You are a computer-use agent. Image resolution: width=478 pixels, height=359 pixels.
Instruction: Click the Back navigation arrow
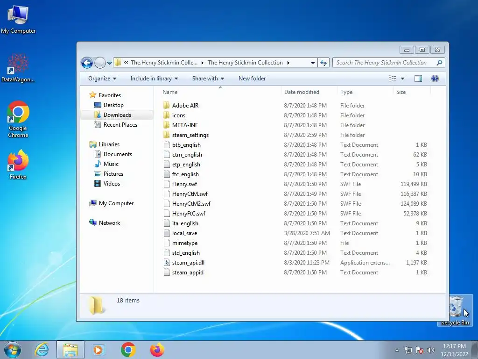coord(87,63)
